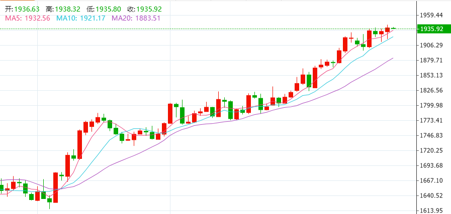This screenshot has height=214, width=451.
Task: Click the tall red candle that starts at the chart's lowest price
Action: pyautogui.click(x=55, y=187)
